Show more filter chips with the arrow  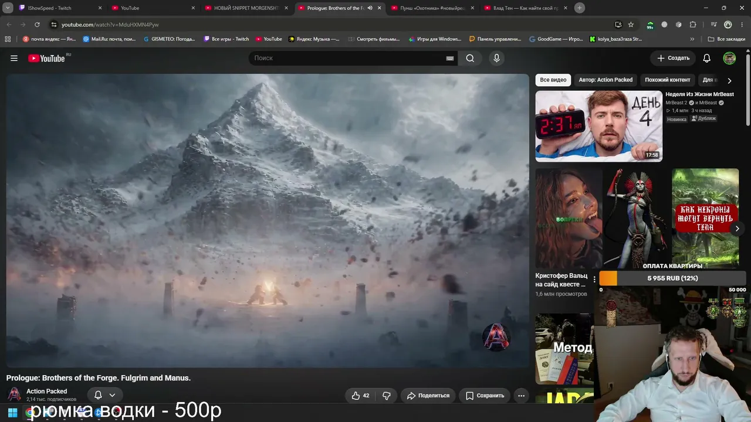pos(729,80)
